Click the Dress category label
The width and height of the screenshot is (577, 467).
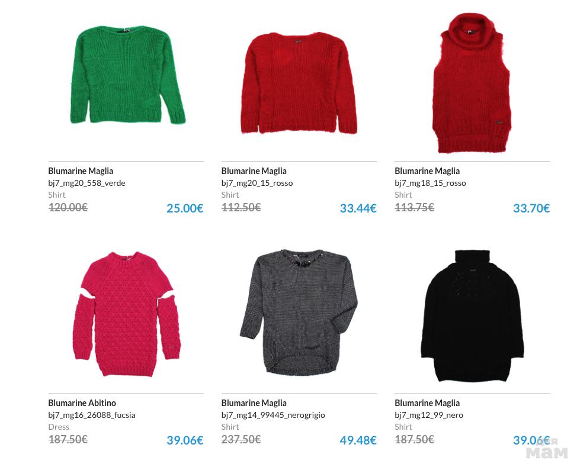tap(59, 427)
